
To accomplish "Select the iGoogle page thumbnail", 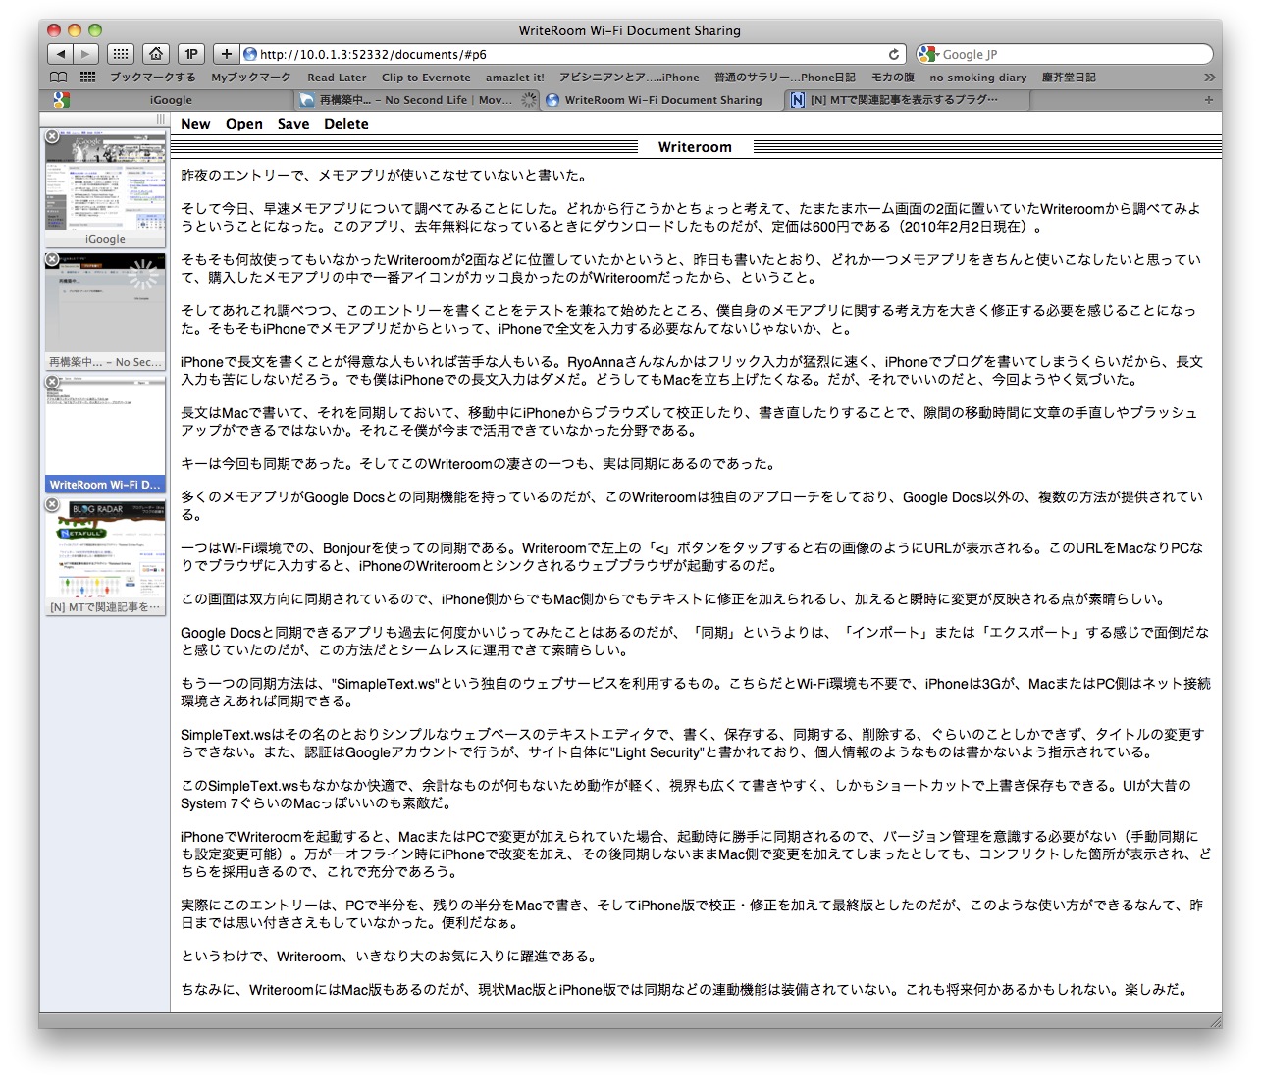I will (x=105, y=187).
